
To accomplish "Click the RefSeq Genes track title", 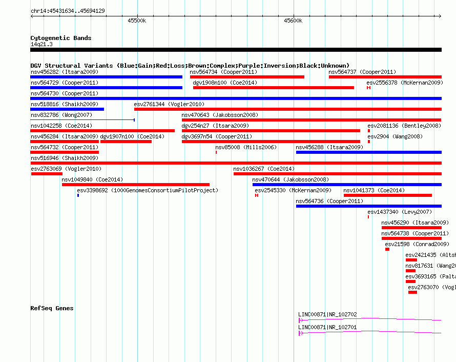I will pos(52,308).
